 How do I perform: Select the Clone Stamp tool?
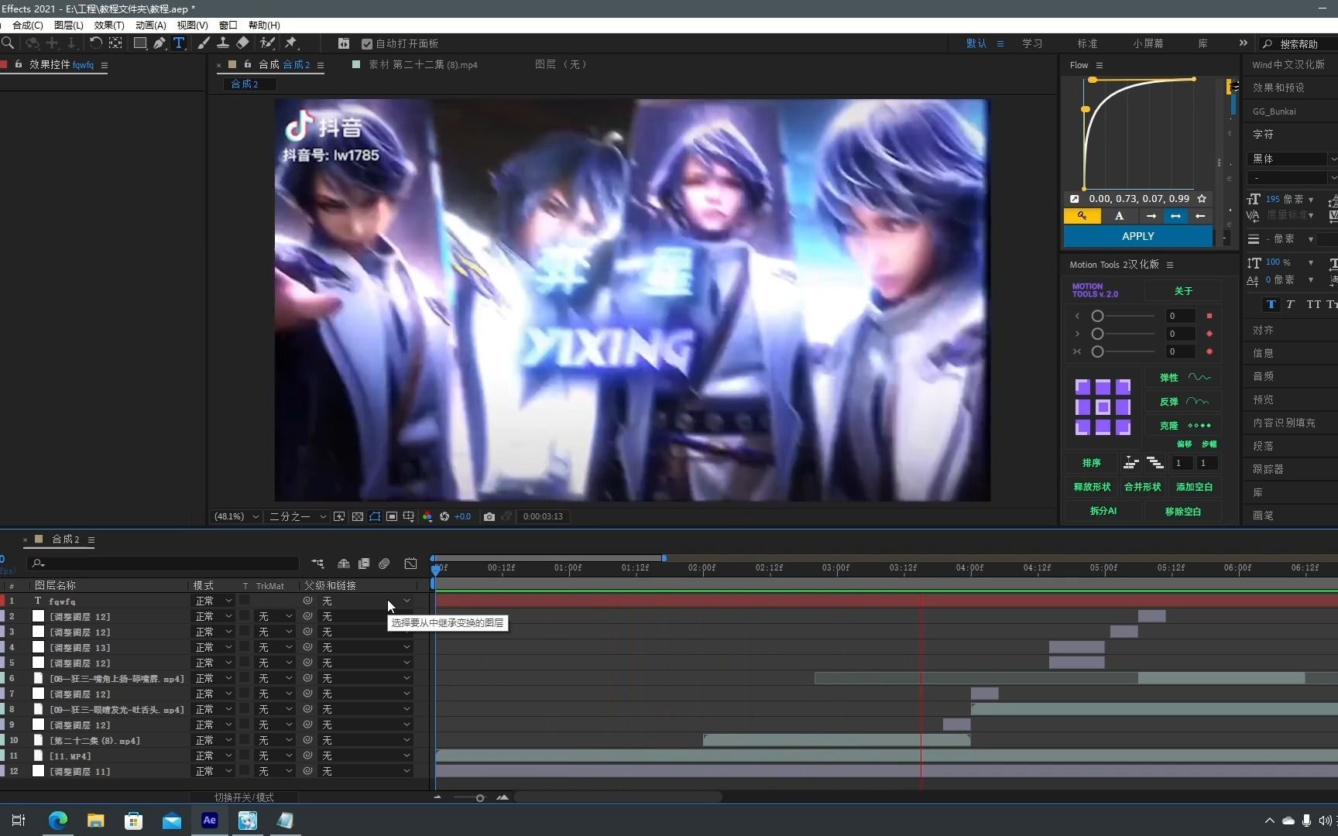coord(222,43)
